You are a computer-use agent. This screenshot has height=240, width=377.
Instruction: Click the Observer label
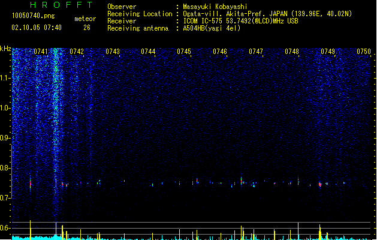click(122, 7)
